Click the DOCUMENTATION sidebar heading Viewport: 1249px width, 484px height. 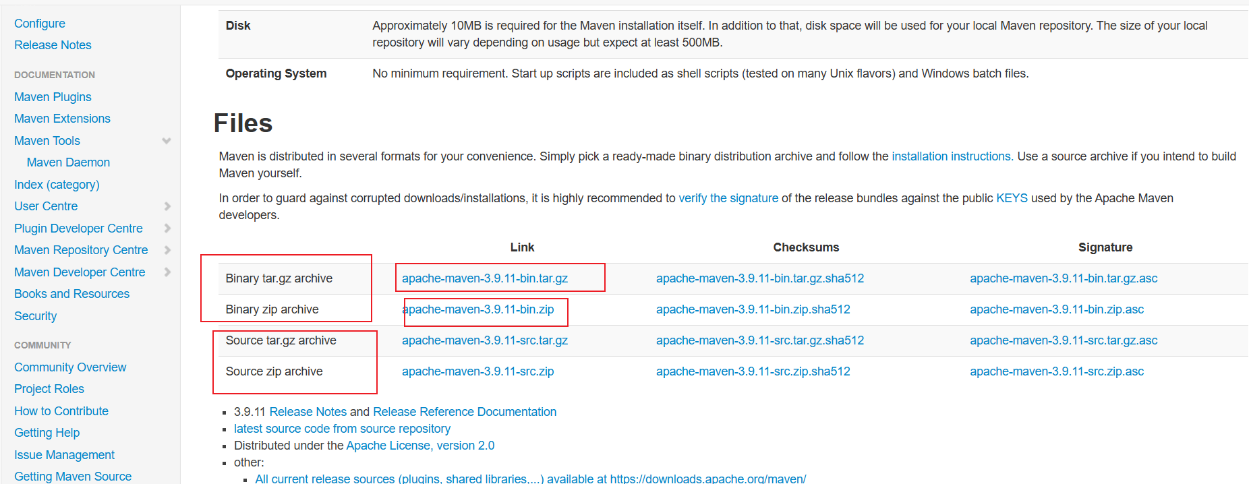55,75
